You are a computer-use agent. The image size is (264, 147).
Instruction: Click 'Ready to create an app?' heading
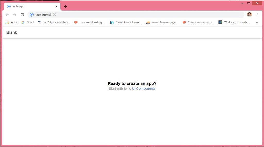132,84
